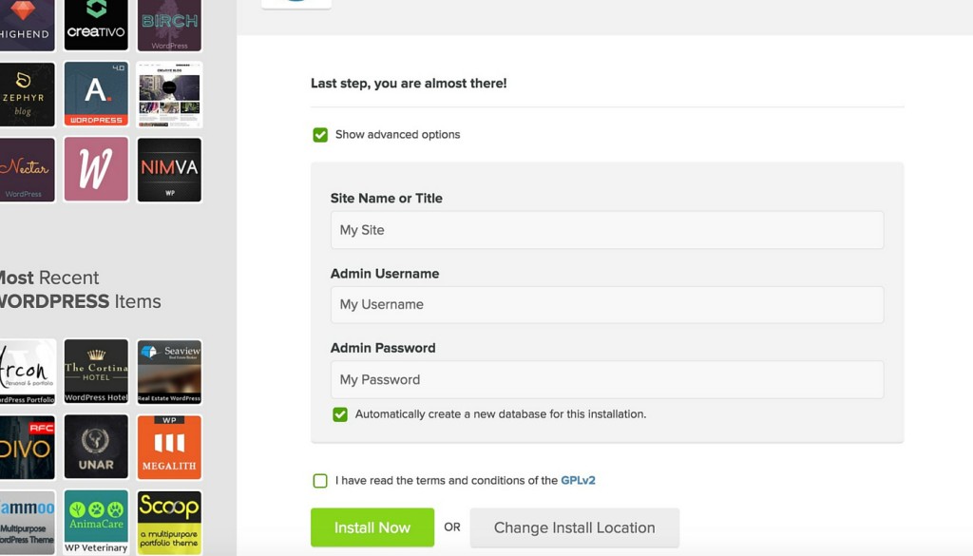Click the Install Now button
This screenshot has height=556, width=973.
coord(372,527)
